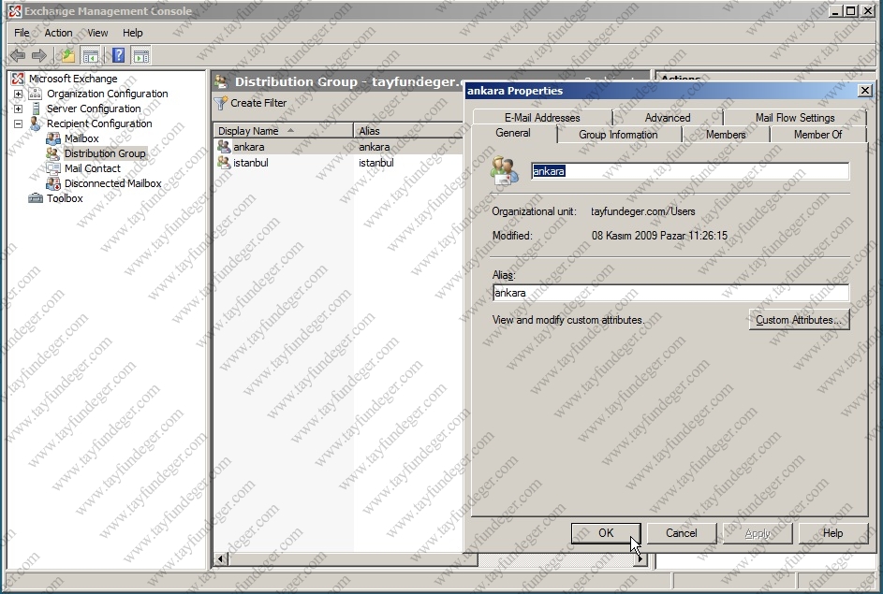This screenshot has height=594, width=883.
Task: Open the File menu
Action: (22, 33)
